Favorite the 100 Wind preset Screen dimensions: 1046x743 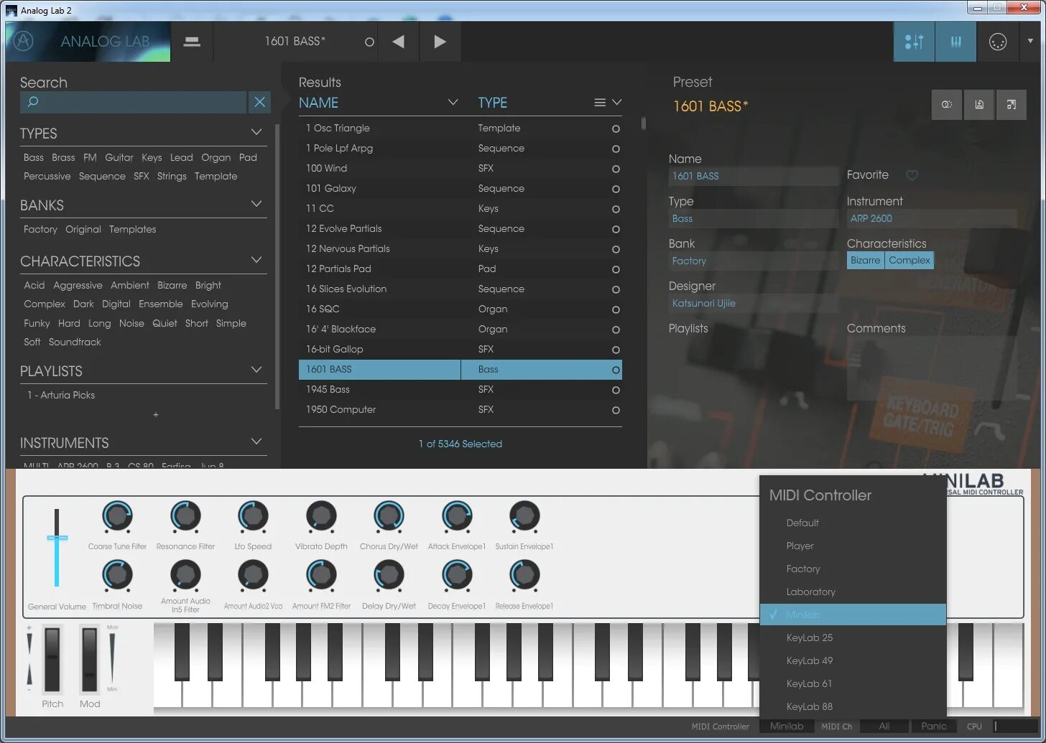click(x=616, y=169)
